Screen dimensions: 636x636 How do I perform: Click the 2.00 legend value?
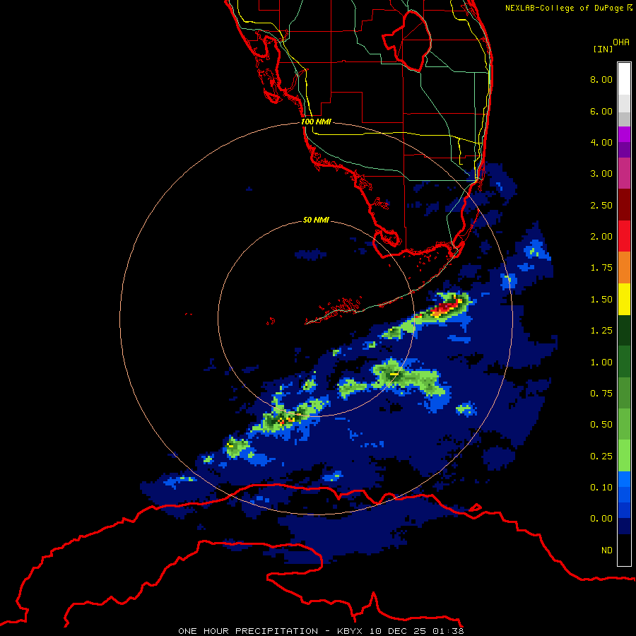tap(601, 237)
